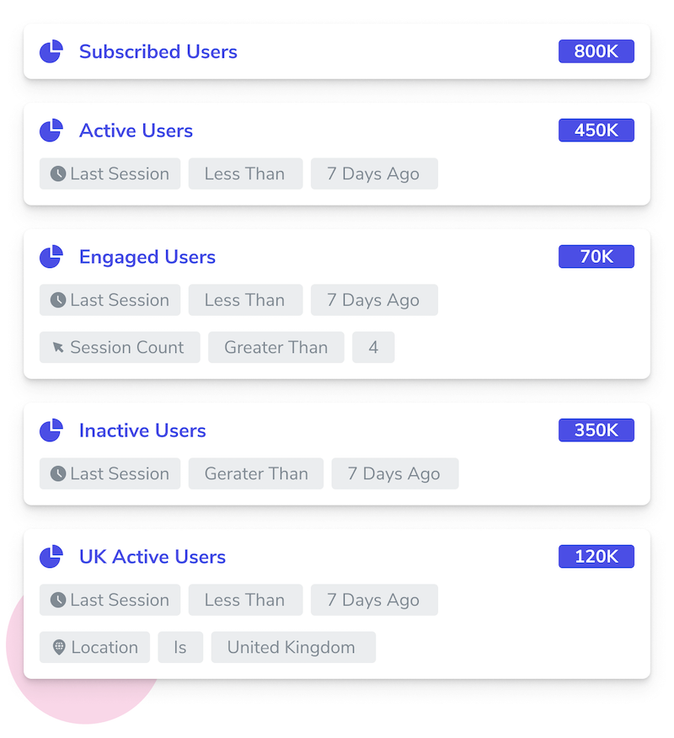Open the Subscribed Users segment
This screenshot has height=738, width=674.
[x=158, y=51]
